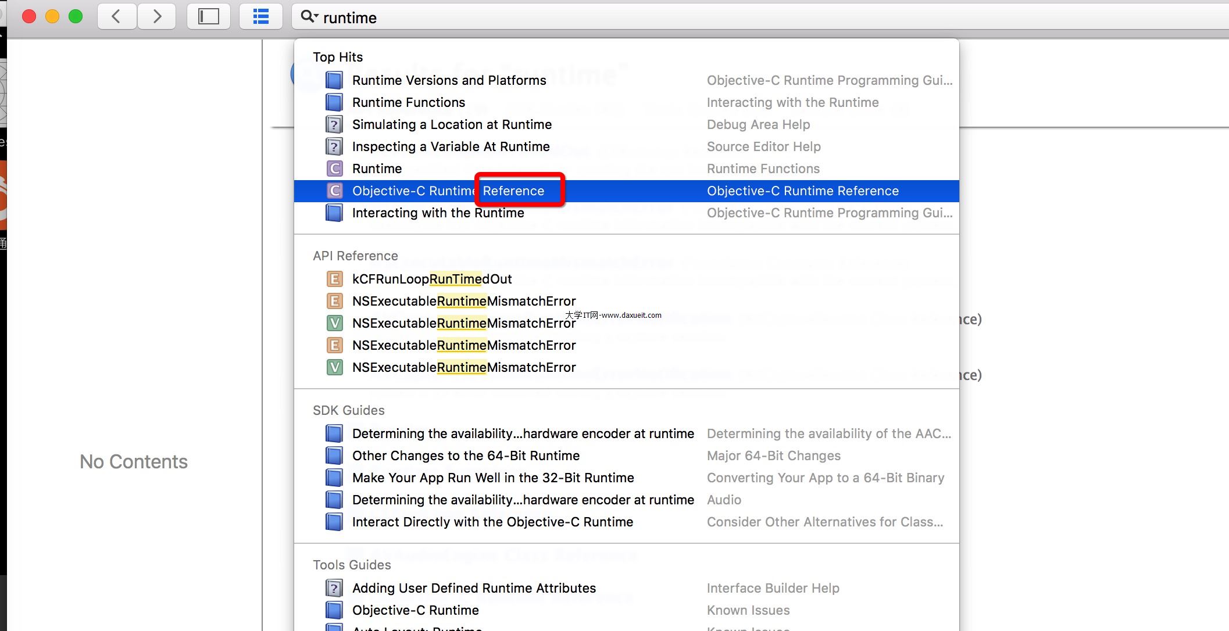Click the forward navigation arrow button

(x=157, y=17)
